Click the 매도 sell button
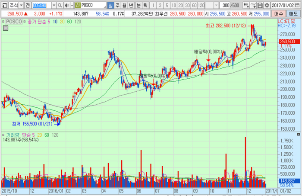 (x=293, y=14)
